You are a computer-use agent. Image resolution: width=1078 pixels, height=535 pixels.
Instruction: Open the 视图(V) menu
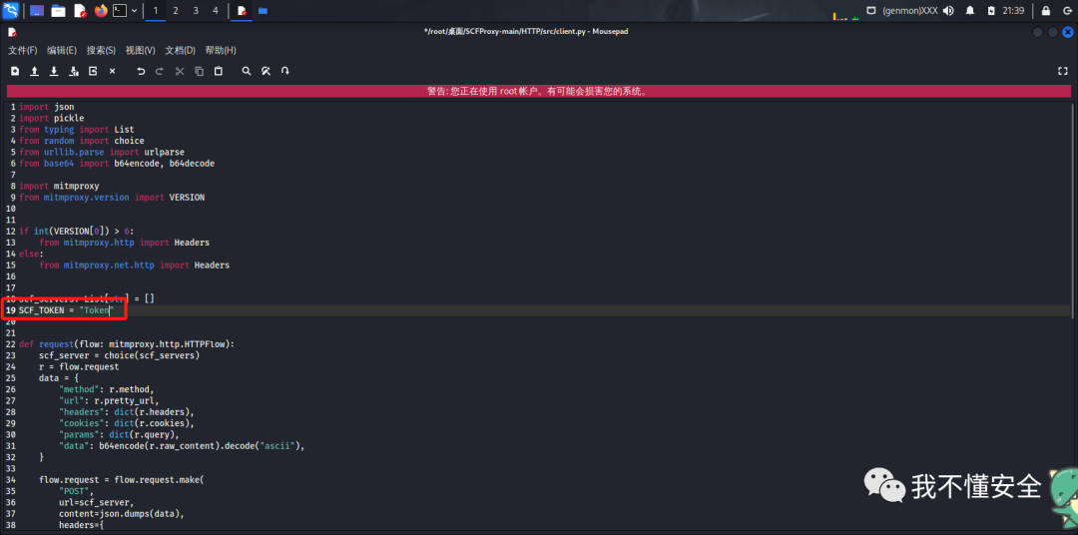tap(141, 50)
